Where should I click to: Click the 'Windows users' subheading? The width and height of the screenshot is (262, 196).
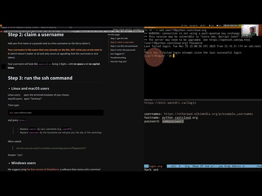point(24,163)
